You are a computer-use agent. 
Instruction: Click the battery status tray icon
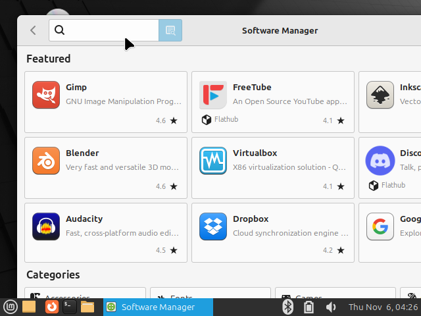click(x=309, y=307)
